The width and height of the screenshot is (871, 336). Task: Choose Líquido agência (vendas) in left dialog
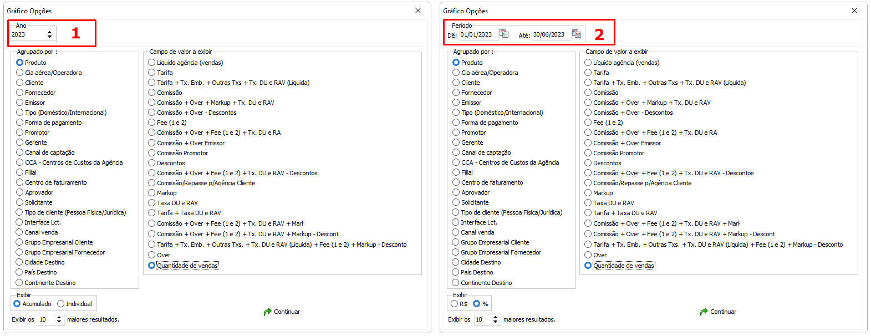(186, 63)
